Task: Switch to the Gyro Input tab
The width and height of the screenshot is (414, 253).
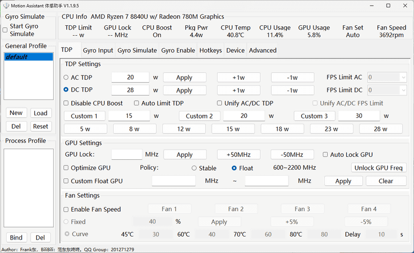Action: pos(98,51)
